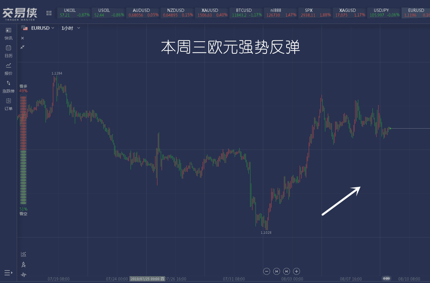Open the 1小时 timeframe dropdown

71,28
